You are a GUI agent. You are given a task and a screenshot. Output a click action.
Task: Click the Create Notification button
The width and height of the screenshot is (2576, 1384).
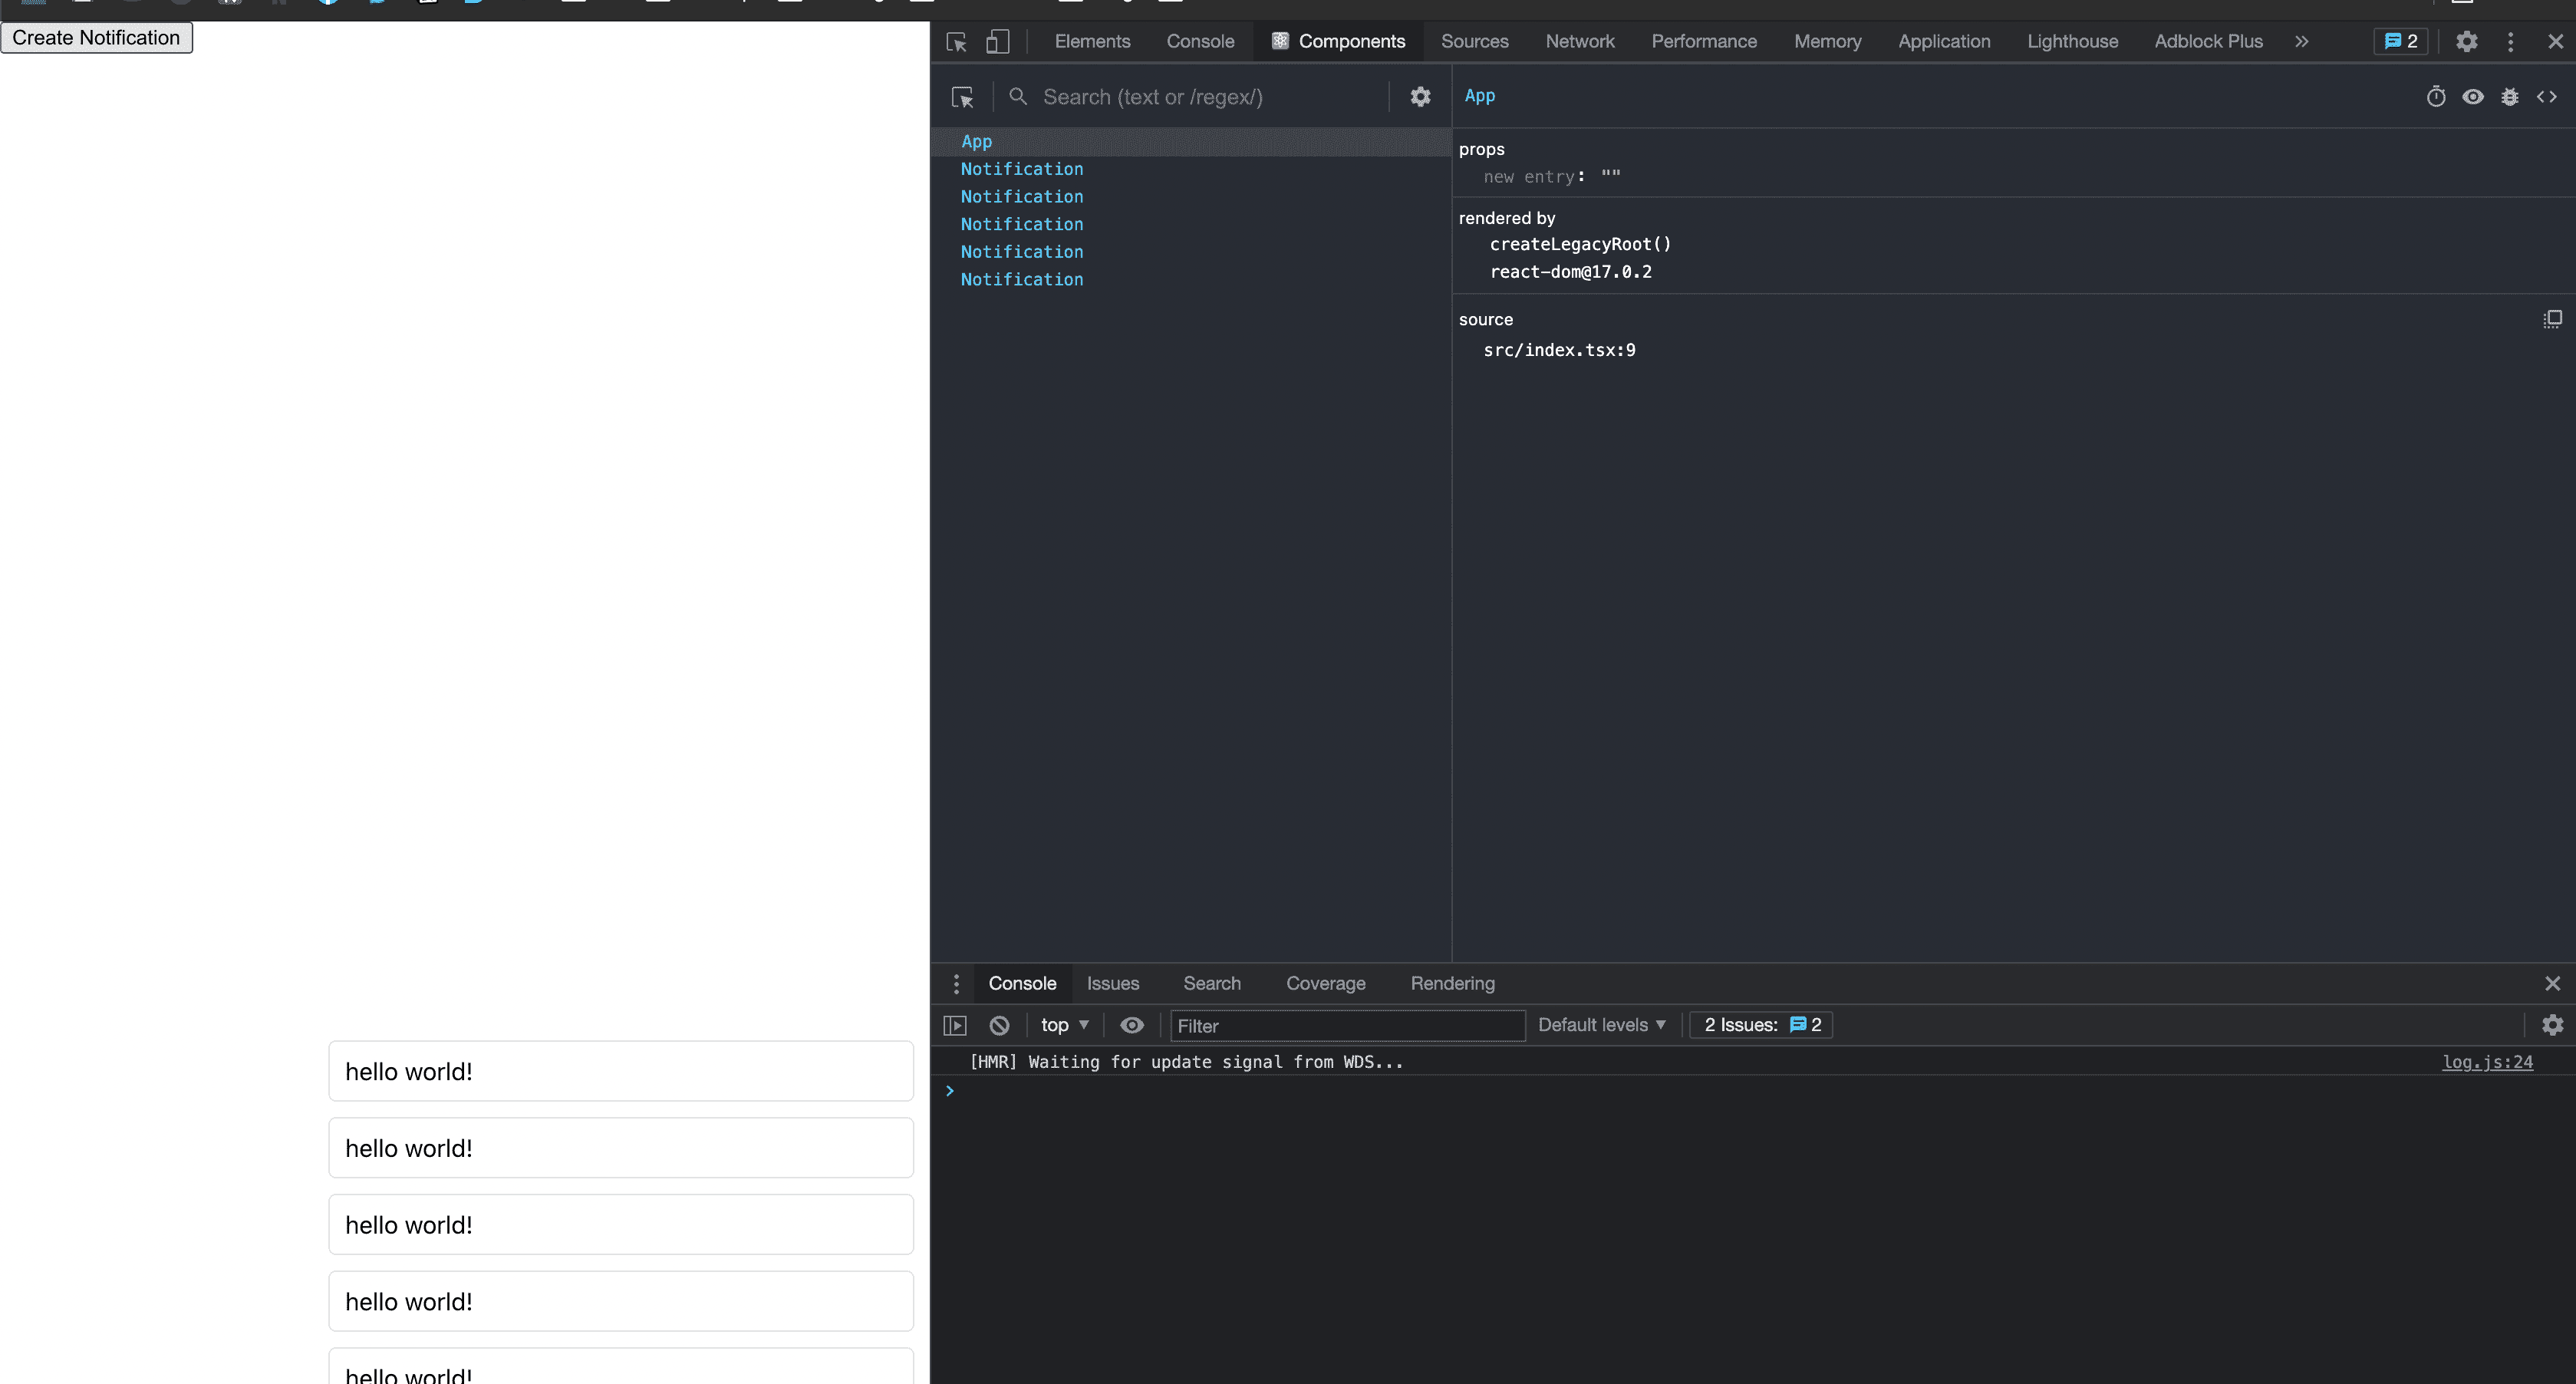[x=96, y=38]
